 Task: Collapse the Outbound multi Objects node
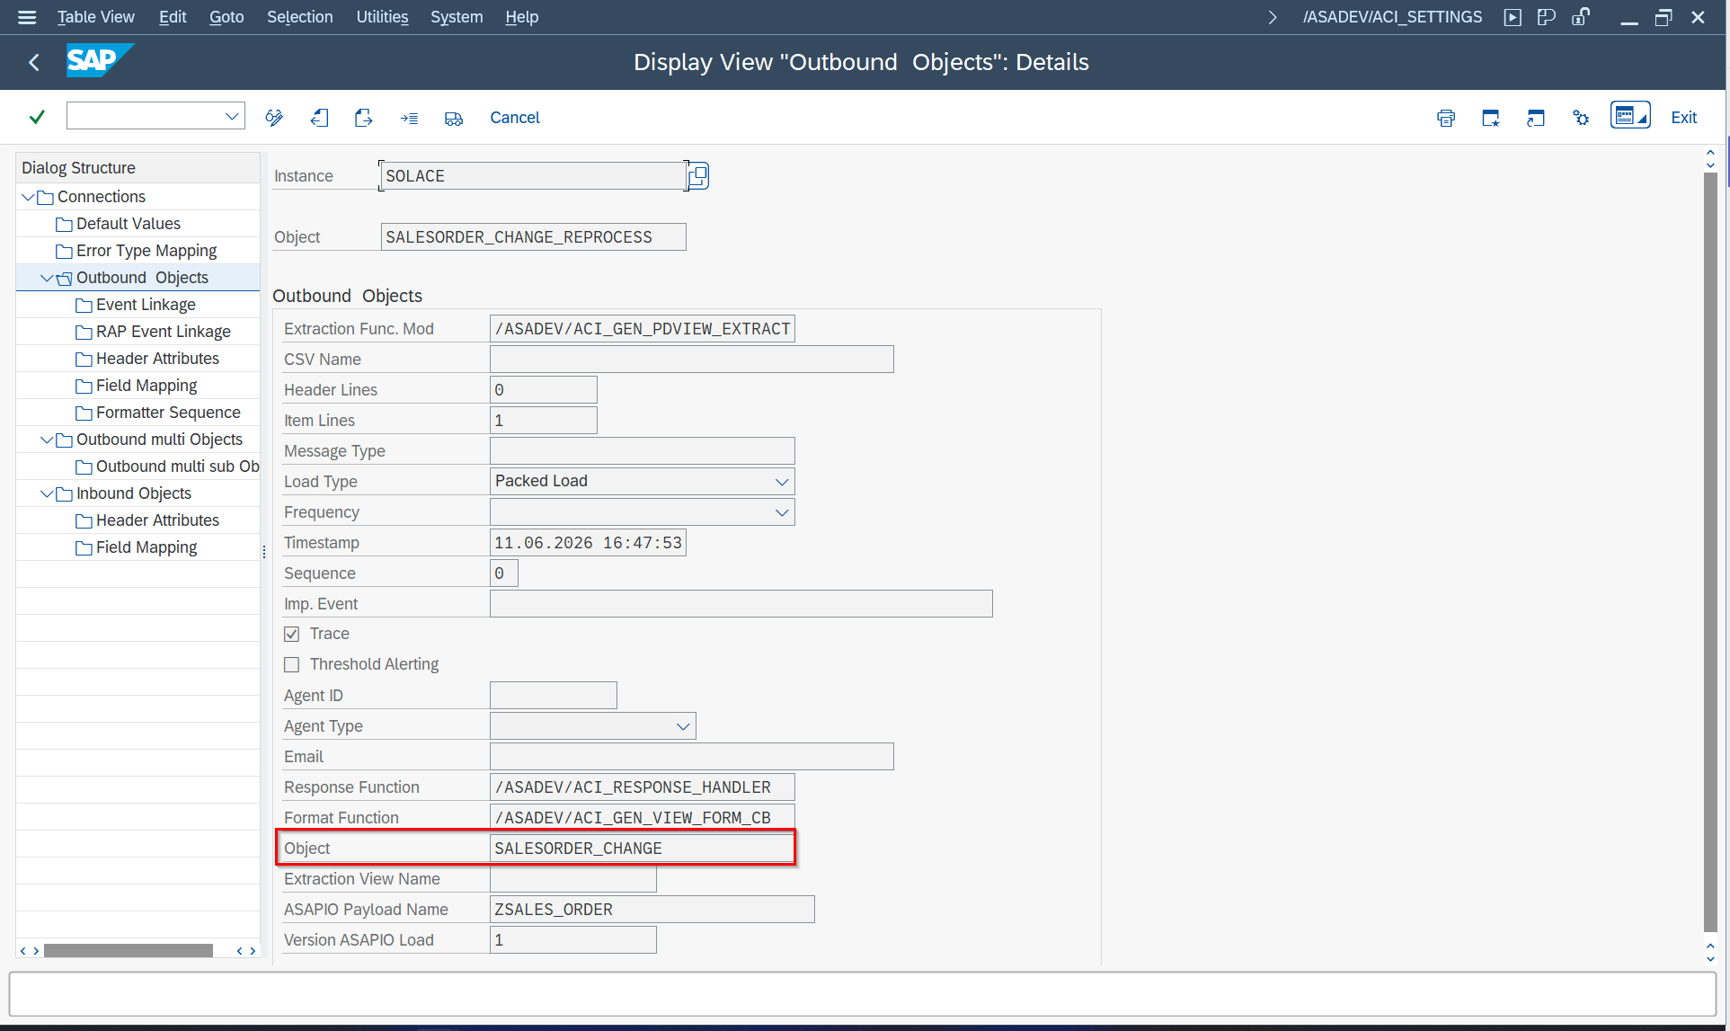point(47,440)
